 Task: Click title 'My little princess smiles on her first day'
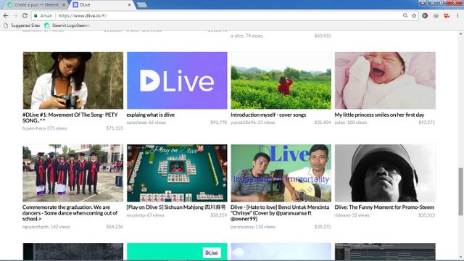coord(379,115)
